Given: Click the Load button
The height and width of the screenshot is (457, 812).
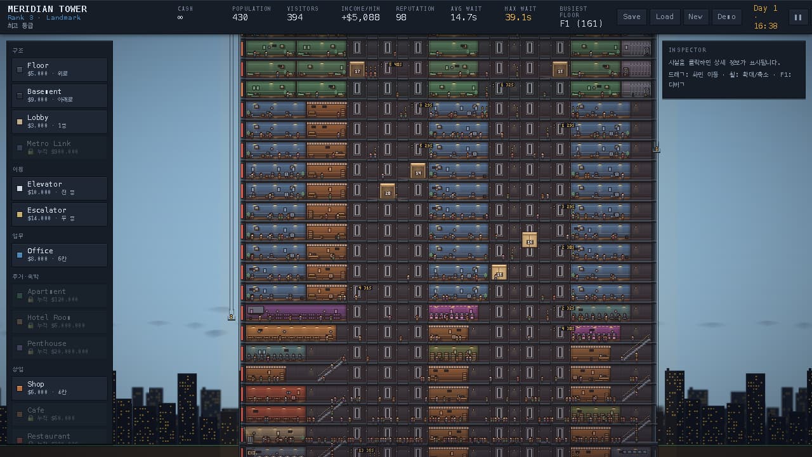Looking at the screenshot, I should click(665, 17).
